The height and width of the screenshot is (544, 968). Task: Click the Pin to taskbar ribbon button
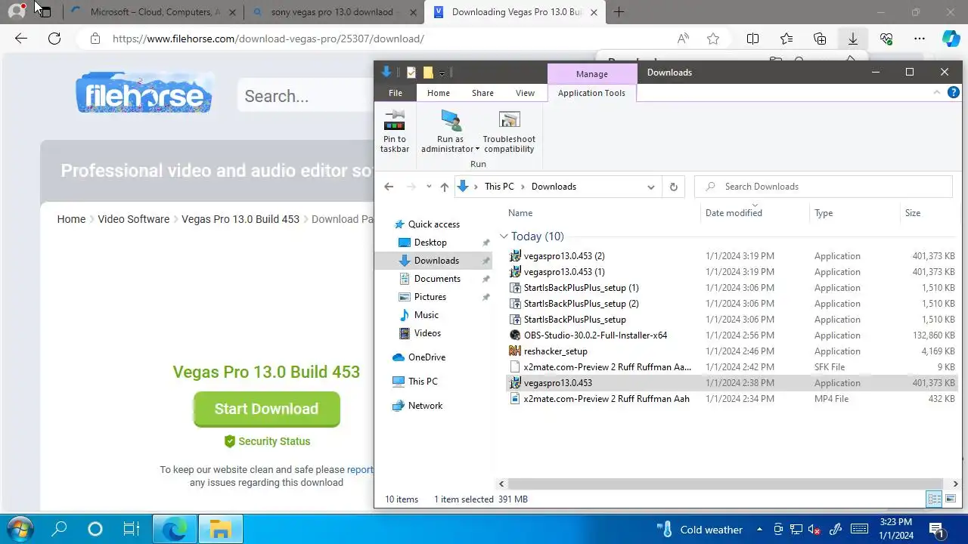coord(395,131)
